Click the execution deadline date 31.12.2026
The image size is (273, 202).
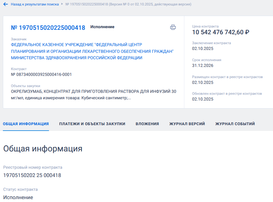tap(203, 66)
